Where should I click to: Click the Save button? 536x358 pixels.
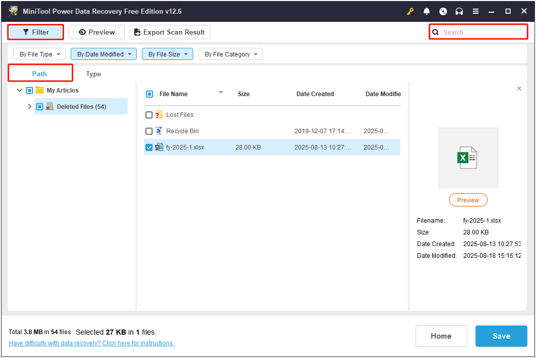click(501, 336)
